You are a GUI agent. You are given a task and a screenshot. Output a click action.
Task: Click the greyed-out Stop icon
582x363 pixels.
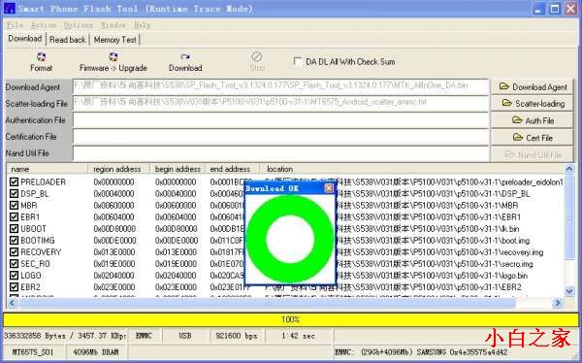coord(257,57)
